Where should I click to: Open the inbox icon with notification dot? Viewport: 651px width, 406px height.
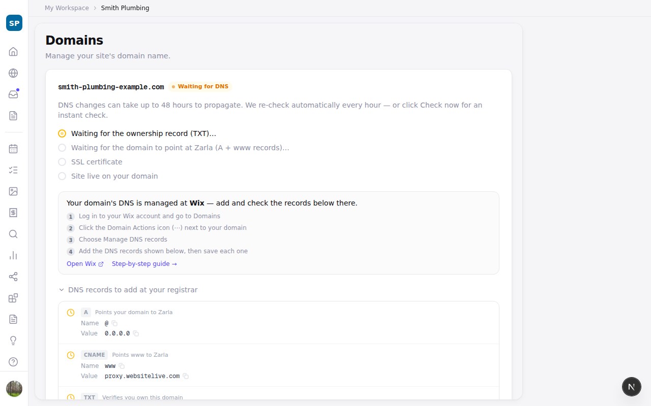tap(13, 94)
